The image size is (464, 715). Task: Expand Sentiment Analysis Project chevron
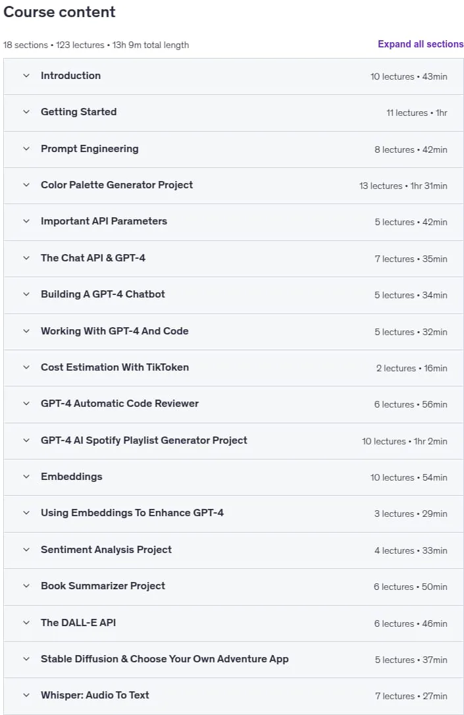point(26,550)
